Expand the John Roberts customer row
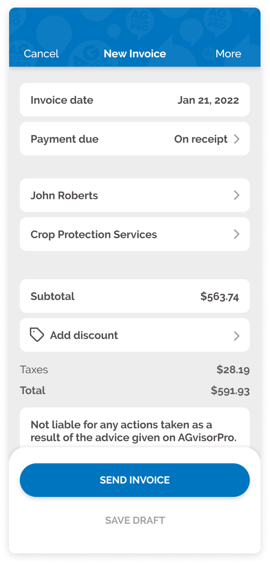270x564 pixels. click(x=135, y=195)
